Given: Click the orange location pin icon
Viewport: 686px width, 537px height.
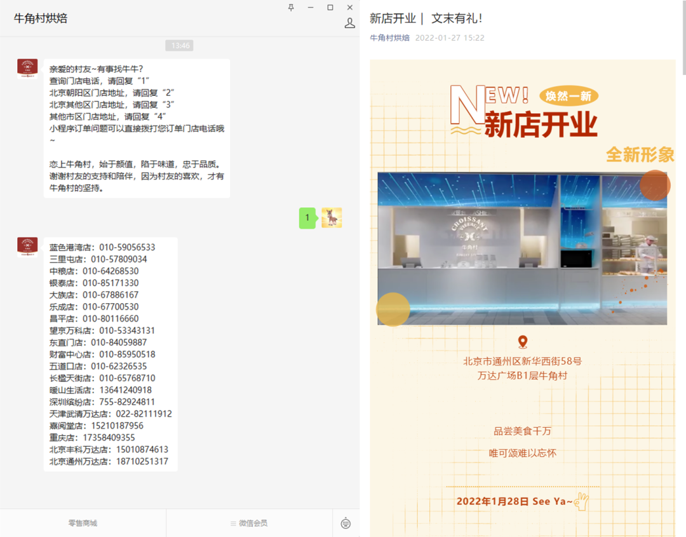Looking at the screenshot, I should tap(522, 343).
